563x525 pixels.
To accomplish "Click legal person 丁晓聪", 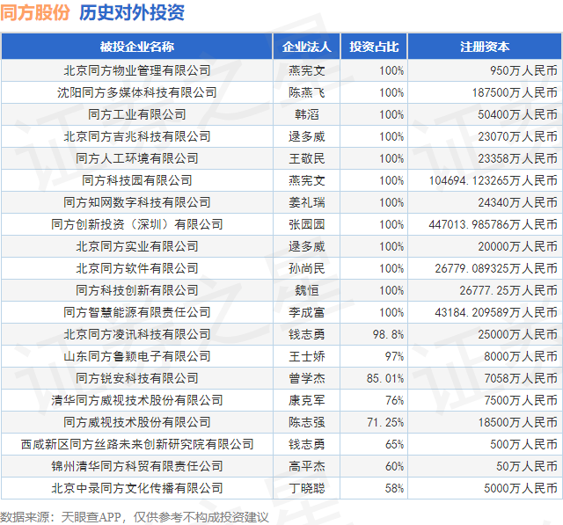I will [307, 488].
